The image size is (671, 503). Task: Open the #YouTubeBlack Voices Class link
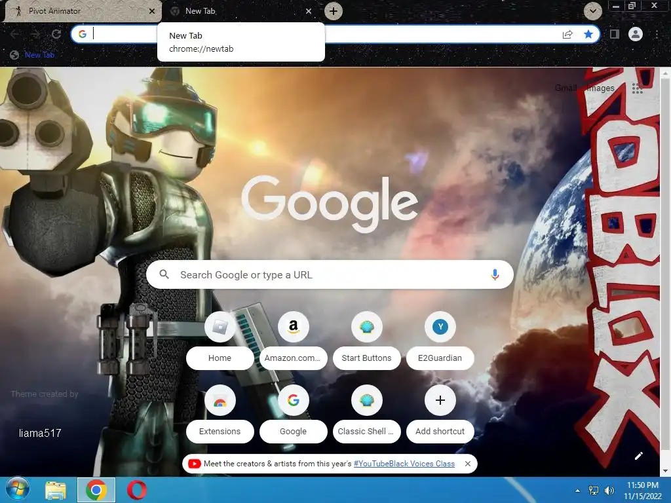(404, 464)
